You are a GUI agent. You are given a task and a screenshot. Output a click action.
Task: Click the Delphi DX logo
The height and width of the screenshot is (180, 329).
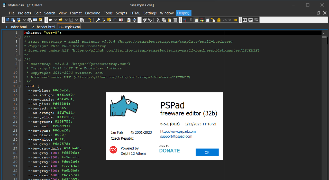(113, 150)
